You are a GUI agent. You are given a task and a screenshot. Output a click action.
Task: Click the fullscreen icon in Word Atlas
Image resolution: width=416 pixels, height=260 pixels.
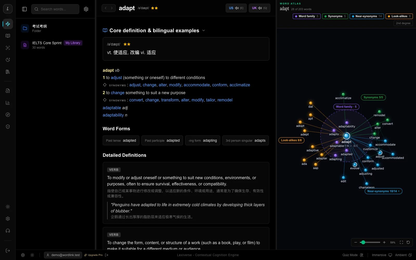coord(401,242)
